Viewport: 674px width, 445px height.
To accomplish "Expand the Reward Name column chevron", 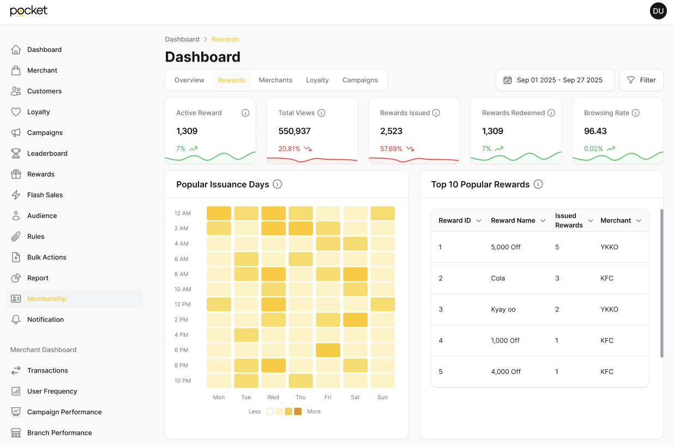I will [x=543, y=221].
